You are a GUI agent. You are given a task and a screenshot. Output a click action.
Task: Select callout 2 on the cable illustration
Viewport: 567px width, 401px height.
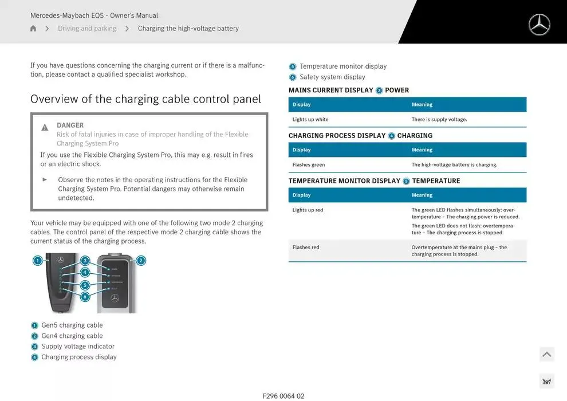141,261
